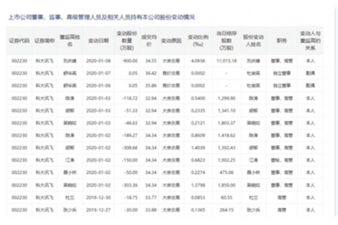Click the 变动原因 column header
This screenshot has height=225, width=338.
[171, 40]
